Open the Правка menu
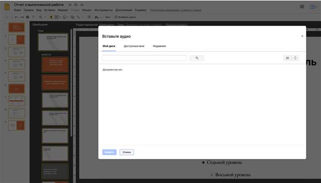This screenshot has width=321, height=183. point(28,10)
